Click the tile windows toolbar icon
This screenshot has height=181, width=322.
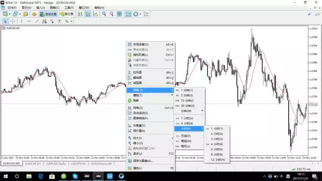(x=119, y=14)
